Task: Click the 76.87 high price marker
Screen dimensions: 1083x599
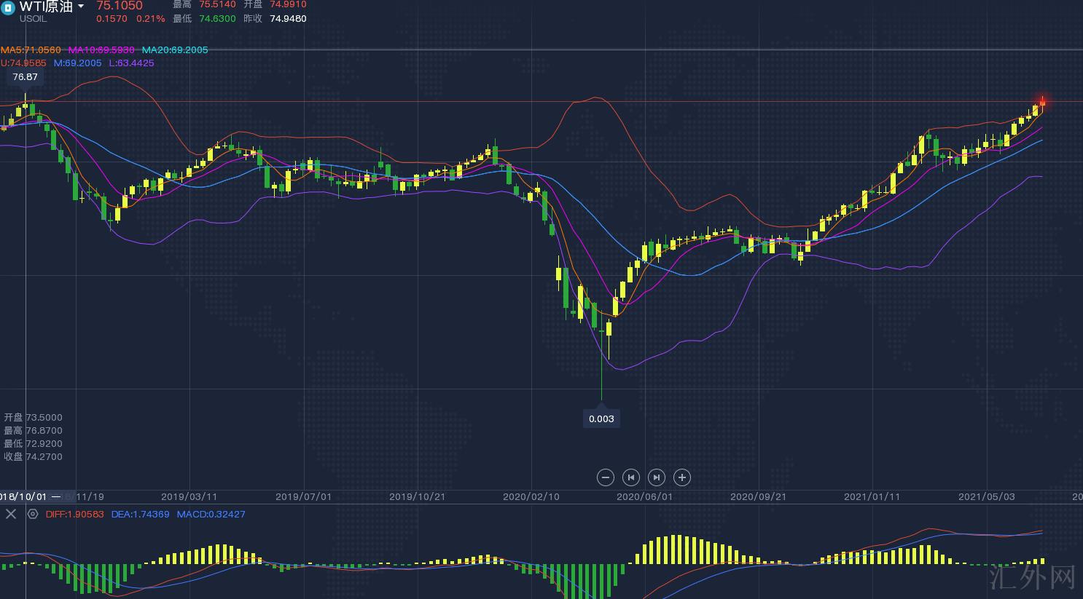Action: pyautogui.click(x=25, y=77)
